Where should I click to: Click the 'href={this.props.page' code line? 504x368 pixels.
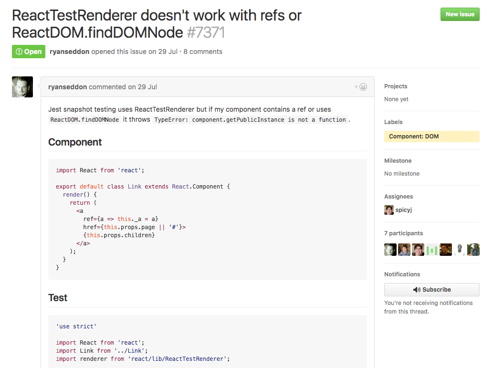[x=135, y=227]
